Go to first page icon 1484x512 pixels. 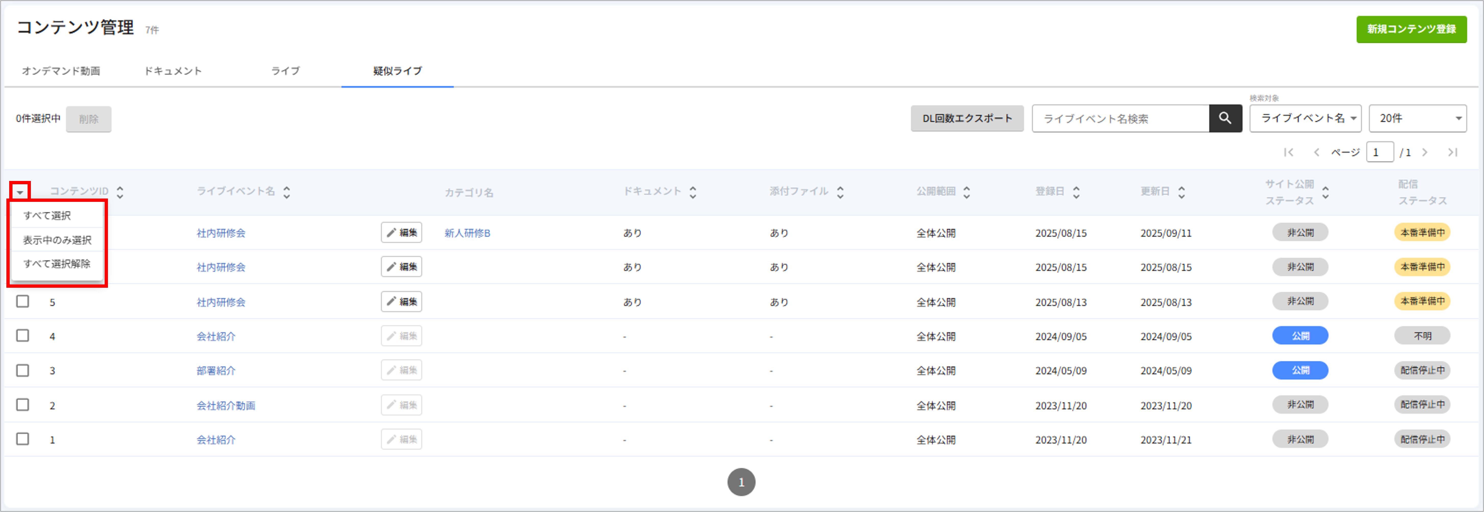coord(1289,152)
